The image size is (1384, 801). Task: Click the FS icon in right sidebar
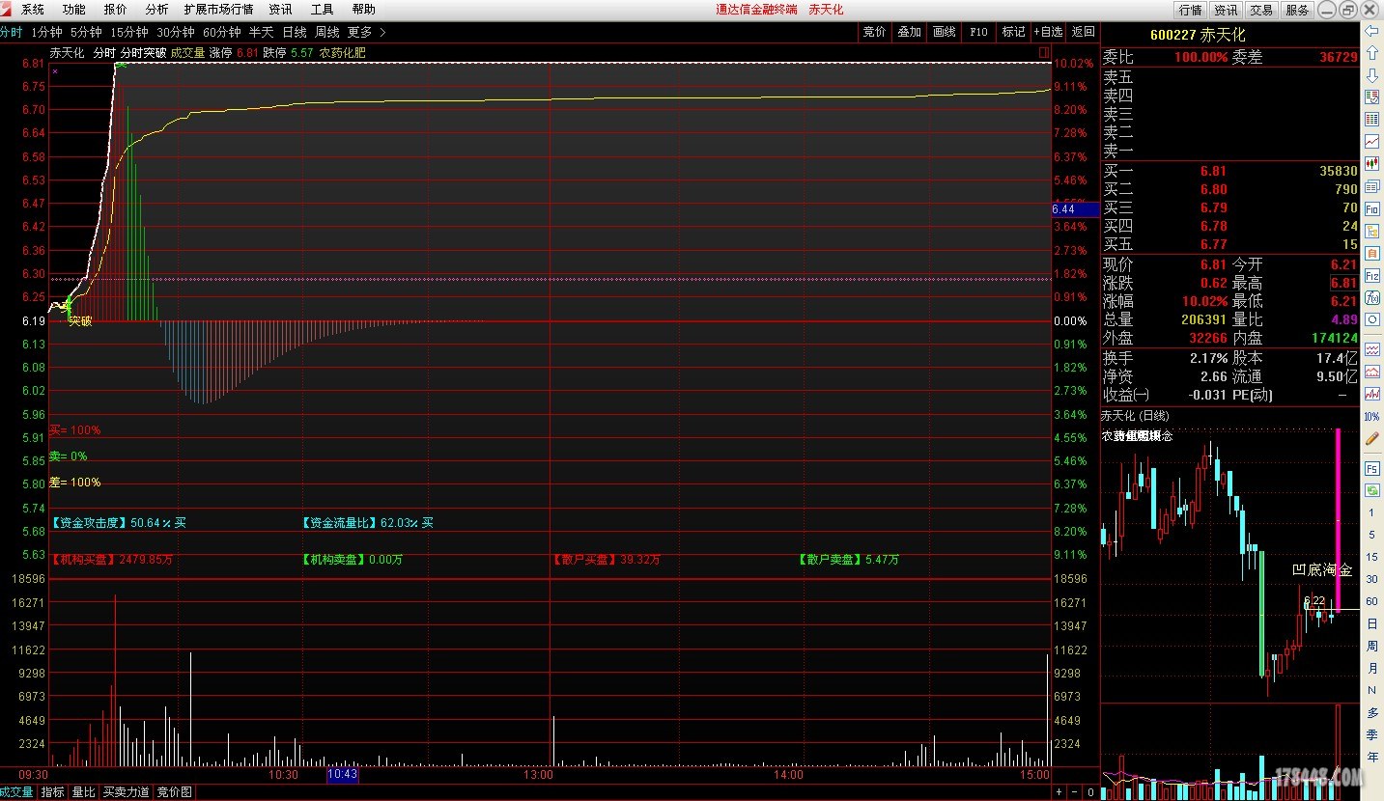tap(1371, 468)
